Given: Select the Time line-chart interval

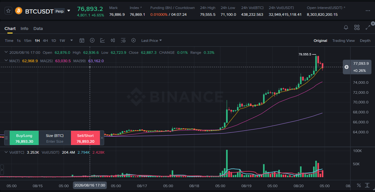Looking at the screenshot, I should click(x=9, y=41).
